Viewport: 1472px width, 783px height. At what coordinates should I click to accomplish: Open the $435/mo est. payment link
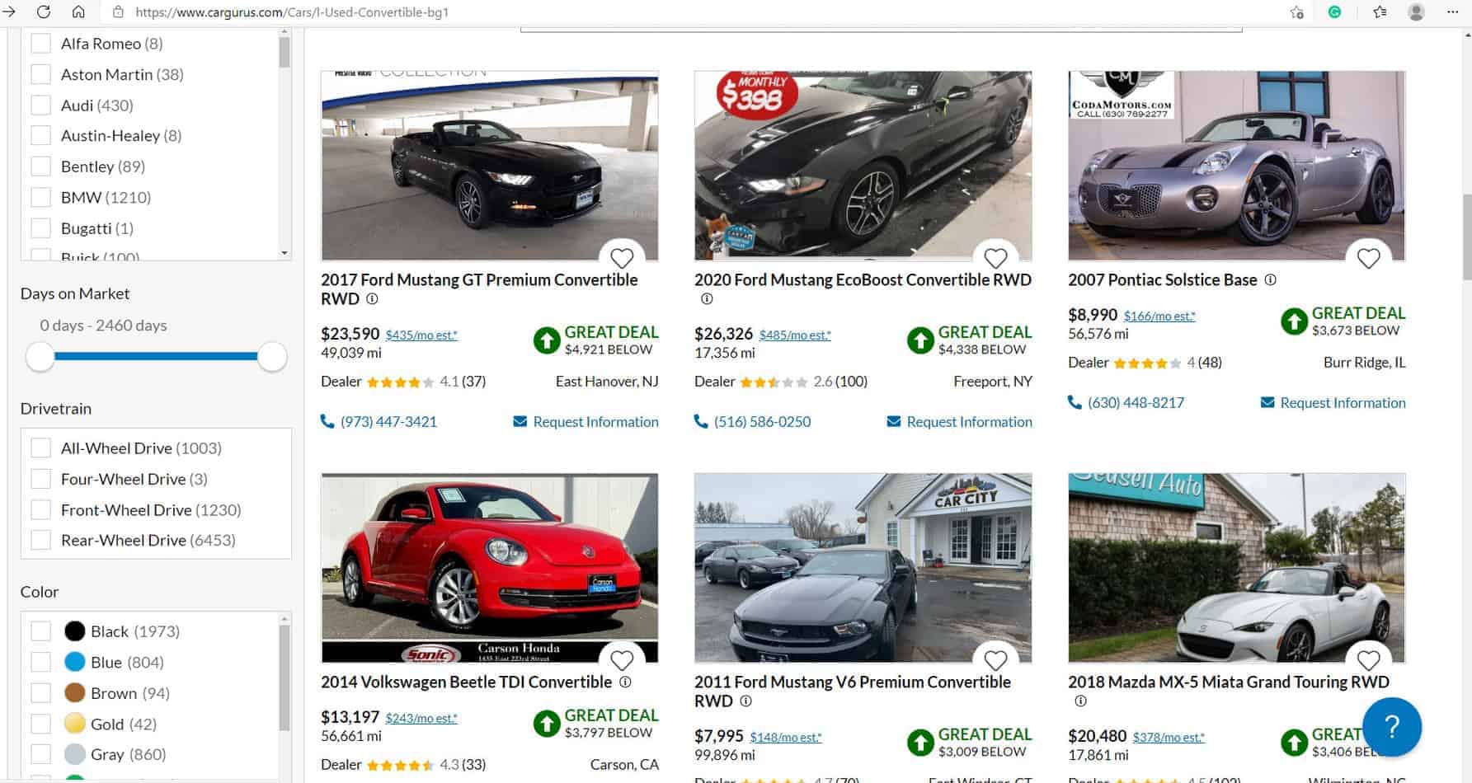click(422, 335)
